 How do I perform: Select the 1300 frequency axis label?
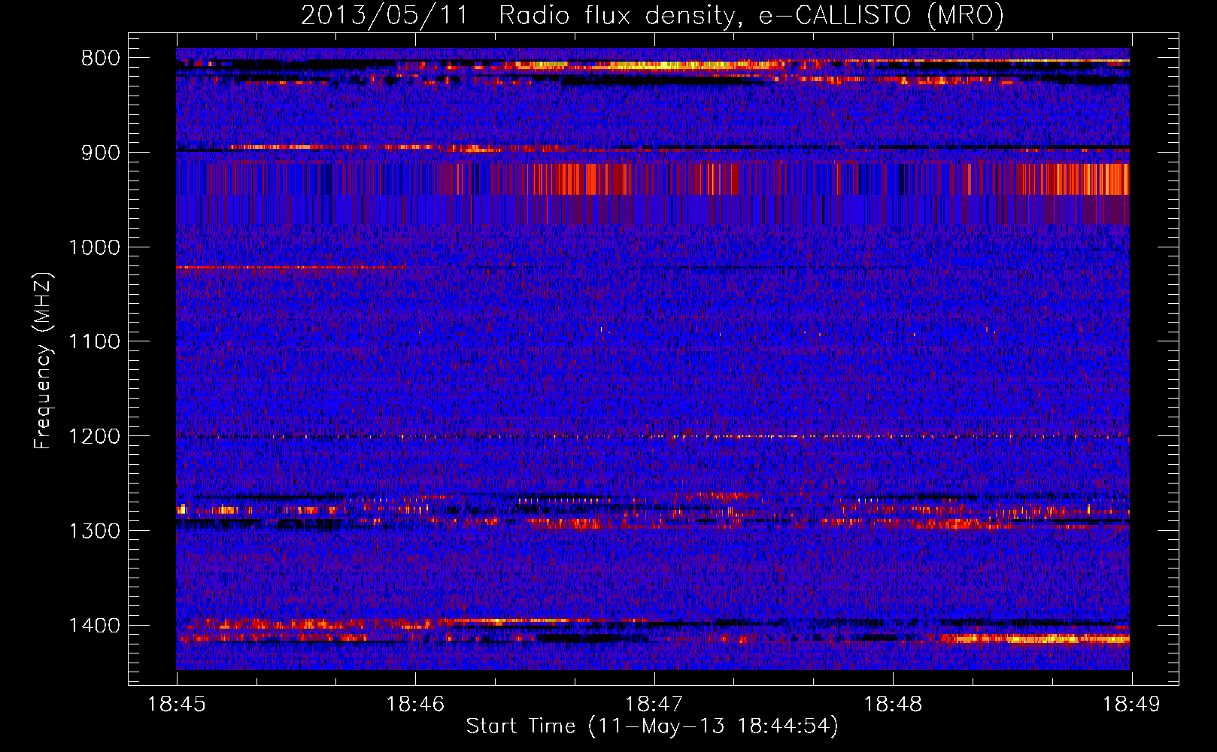pyautogui.click(x=94, y=531)
